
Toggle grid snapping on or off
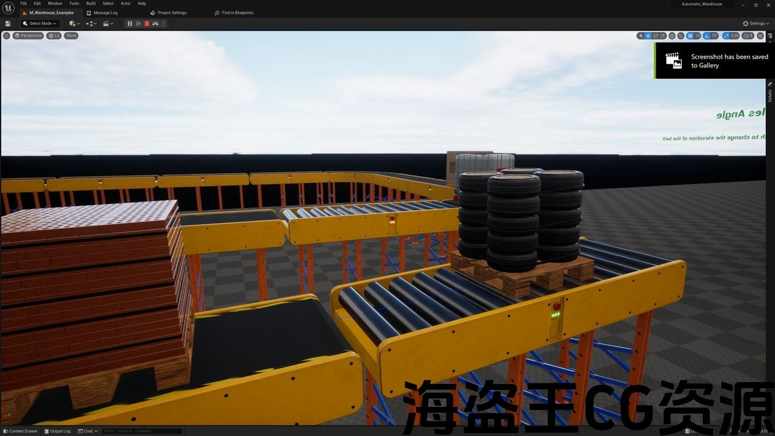690,36
